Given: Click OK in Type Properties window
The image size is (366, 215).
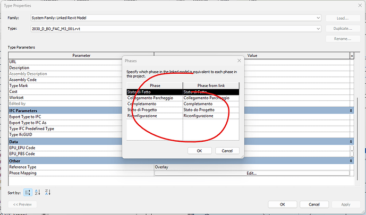Looking at the screenshot, I should (283, 204).
